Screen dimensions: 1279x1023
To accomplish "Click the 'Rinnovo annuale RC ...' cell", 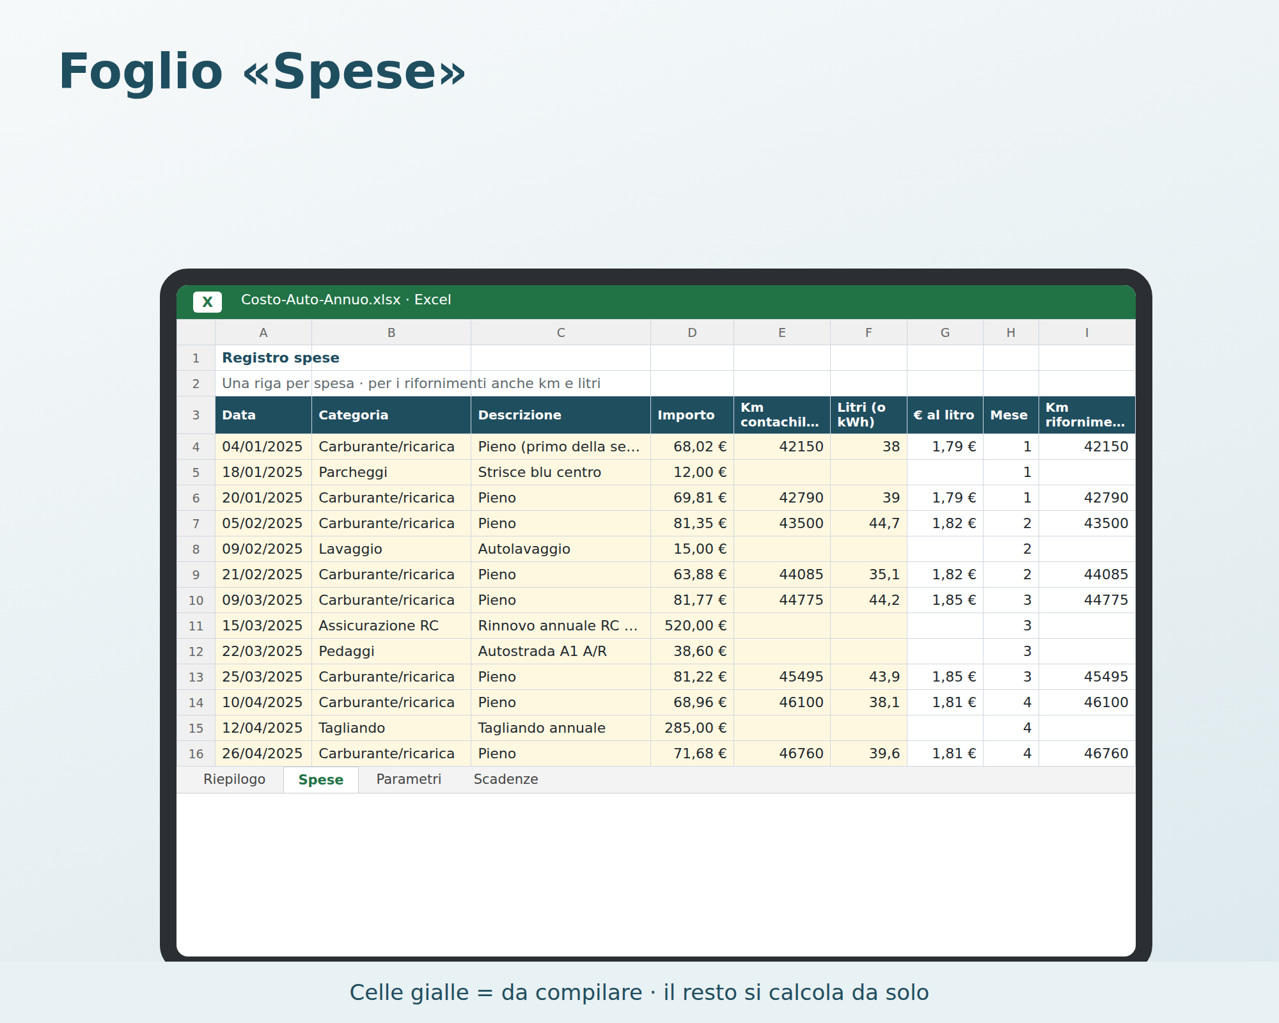I will click(x=561, y=626).
